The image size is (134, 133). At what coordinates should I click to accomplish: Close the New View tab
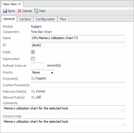tap(19, 4)
